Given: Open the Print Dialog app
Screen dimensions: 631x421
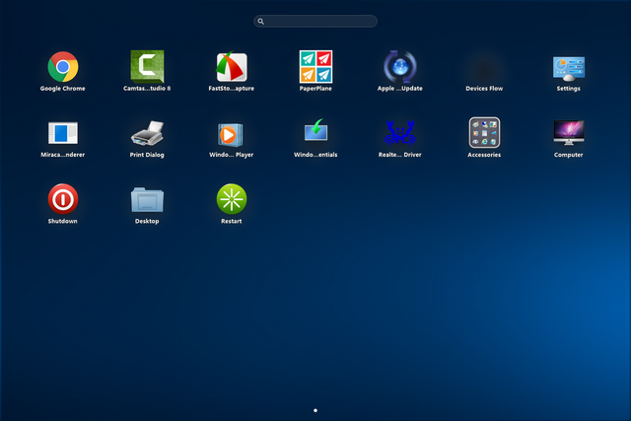Looking at the screenshot, I should pyautogui.click(x=147, y=133).
